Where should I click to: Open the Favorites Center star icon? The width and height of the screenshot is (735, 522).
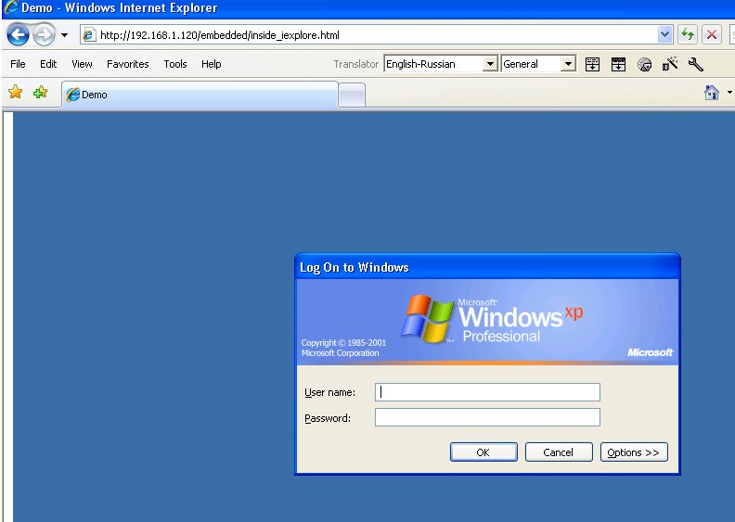pyautogui.click(x=16, y=92)
